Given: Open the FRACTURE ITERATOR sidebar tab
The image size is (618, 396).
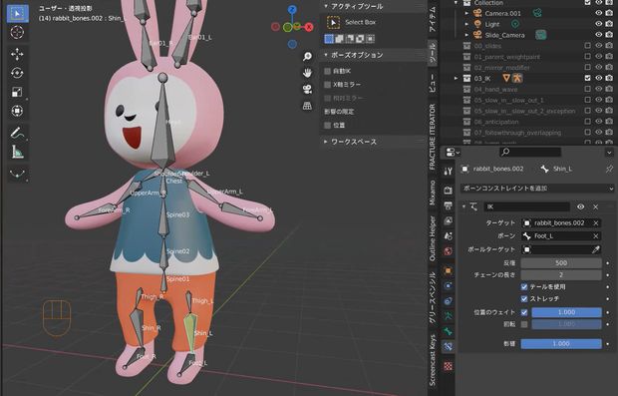Looking at the screenshot, I should click(433, 137).
